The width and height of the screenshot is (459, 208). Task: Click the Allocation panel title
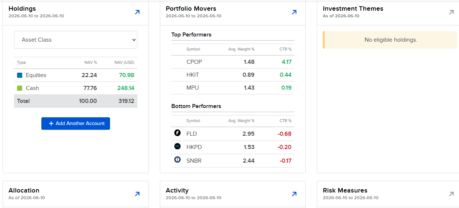[x=24, y=190]
